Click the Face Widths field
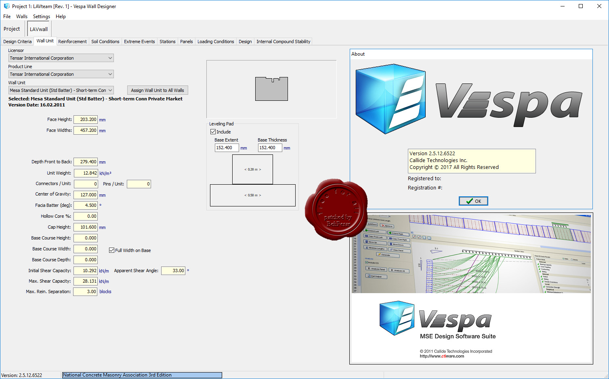This screenshot has height=379, width=609. coord(86,131)
